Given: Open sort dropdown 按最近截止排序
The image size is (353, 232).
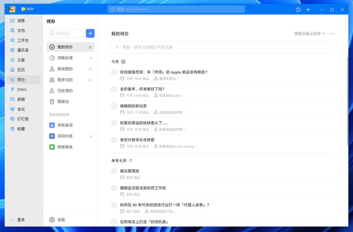Looking at the screenshot, I should coord(310,34).
